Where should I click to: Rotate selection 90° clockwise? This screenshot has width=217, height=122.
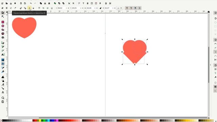[25, 8]
